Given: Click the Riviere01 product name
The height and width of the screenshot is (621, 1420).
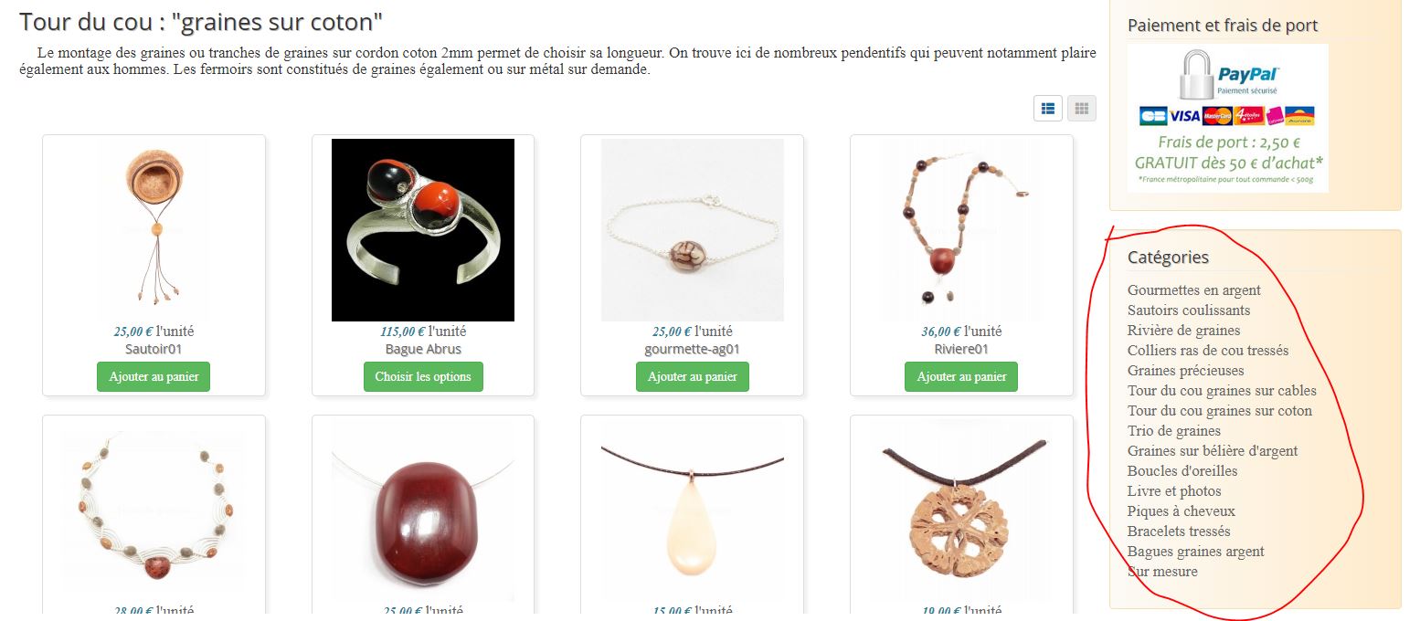Looking at the screenshot, I should click(961, 349).
